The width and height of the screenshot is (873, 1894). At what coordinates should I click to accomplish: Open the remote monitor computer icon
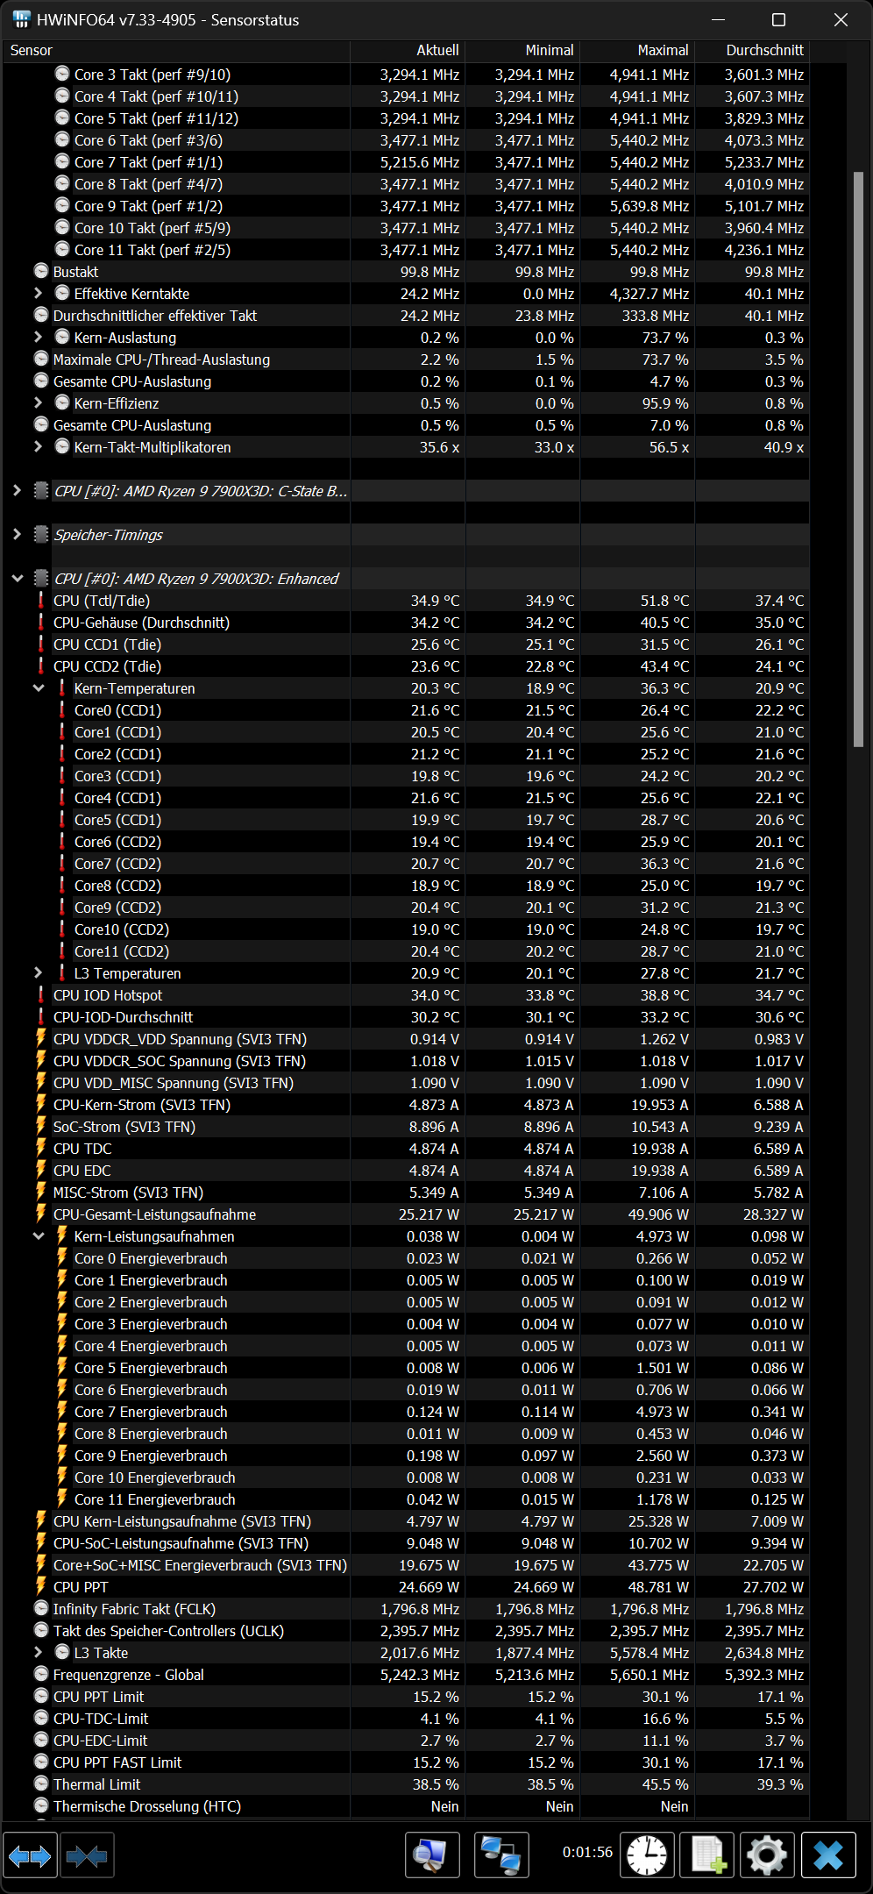[x=432, y=1855]
